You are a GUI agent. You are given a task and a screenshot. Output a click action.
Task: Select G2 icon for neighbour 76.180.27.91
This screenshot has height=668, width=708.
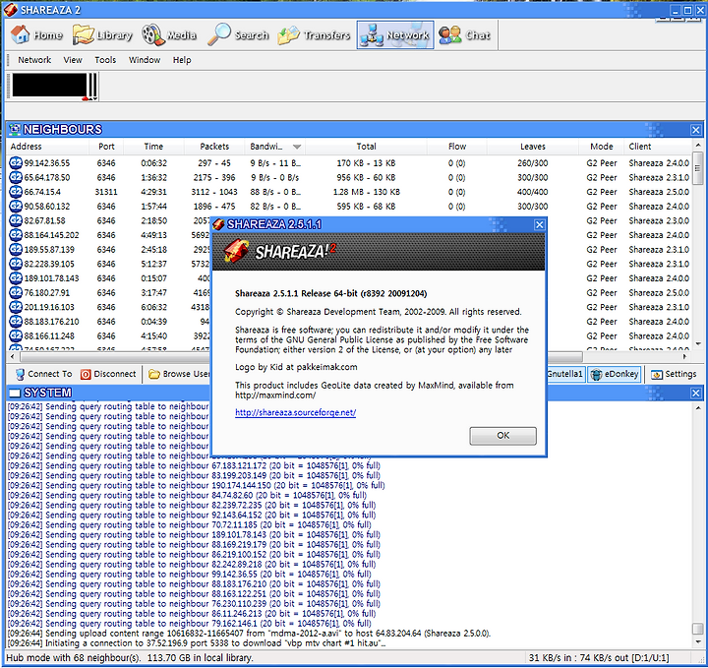tap(16, 292)
